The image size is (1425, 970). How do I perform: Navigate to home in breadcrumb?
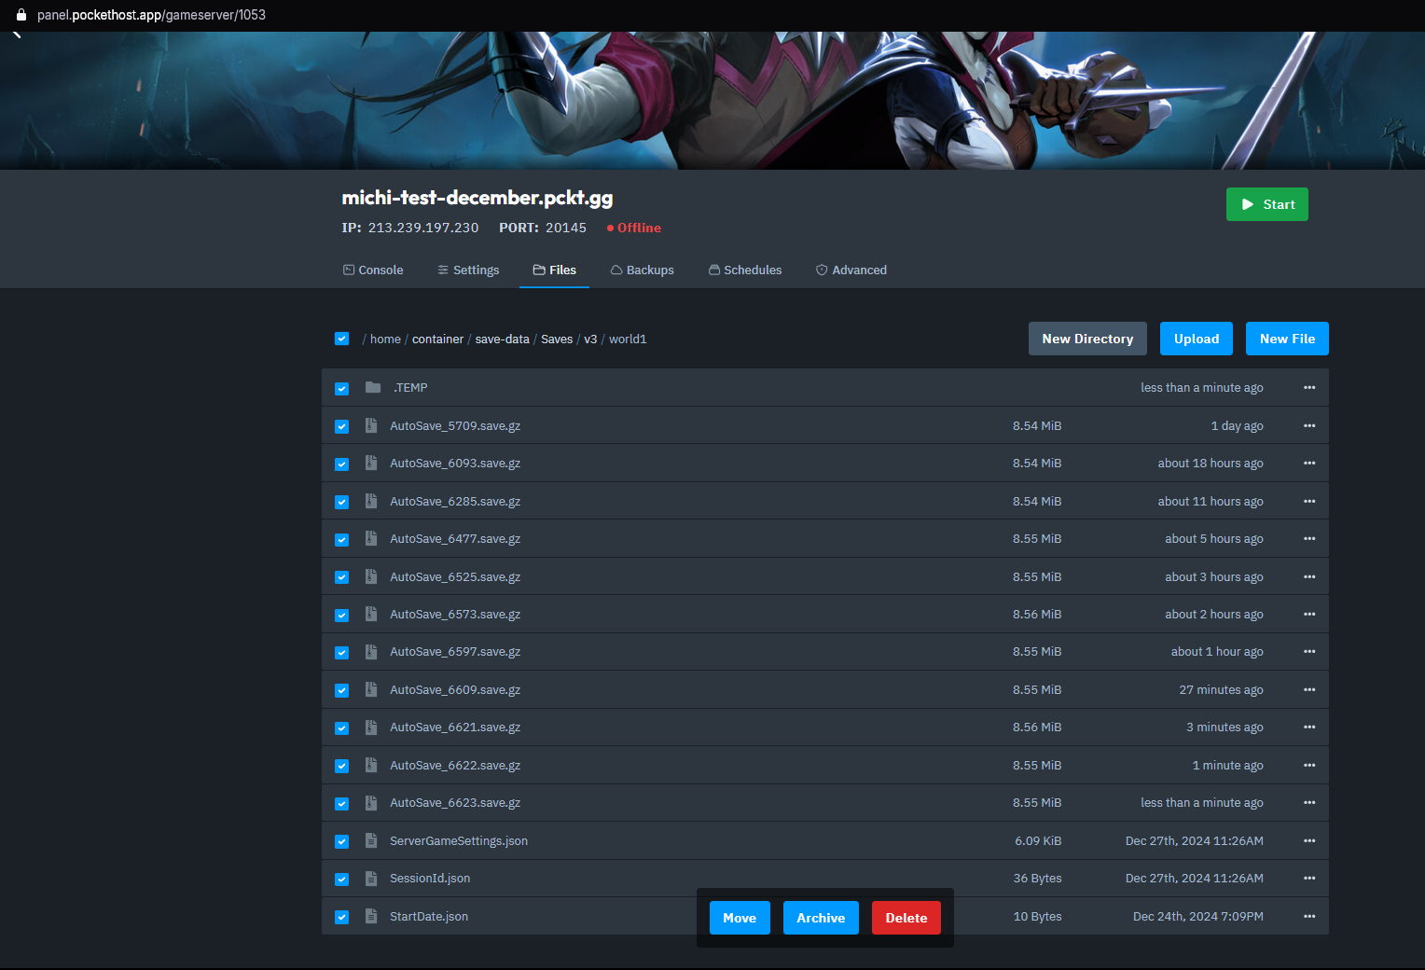click(x=385, y=339)
